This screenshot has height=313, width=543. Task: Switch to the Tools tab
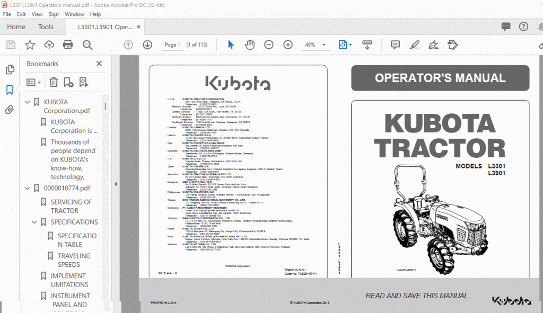pos(46,26)
